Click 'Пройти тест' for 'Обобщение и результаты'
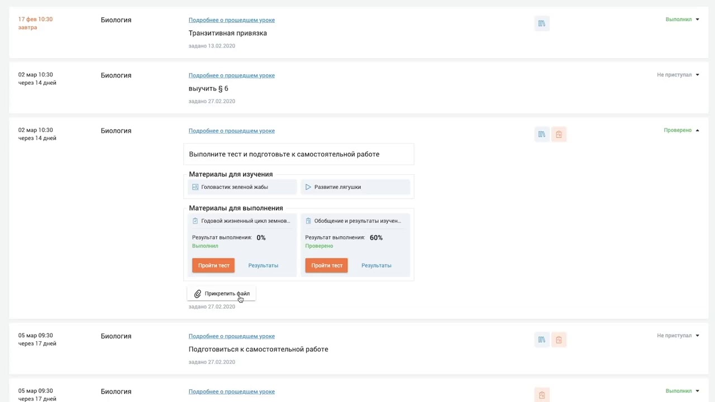 point(326,265)
